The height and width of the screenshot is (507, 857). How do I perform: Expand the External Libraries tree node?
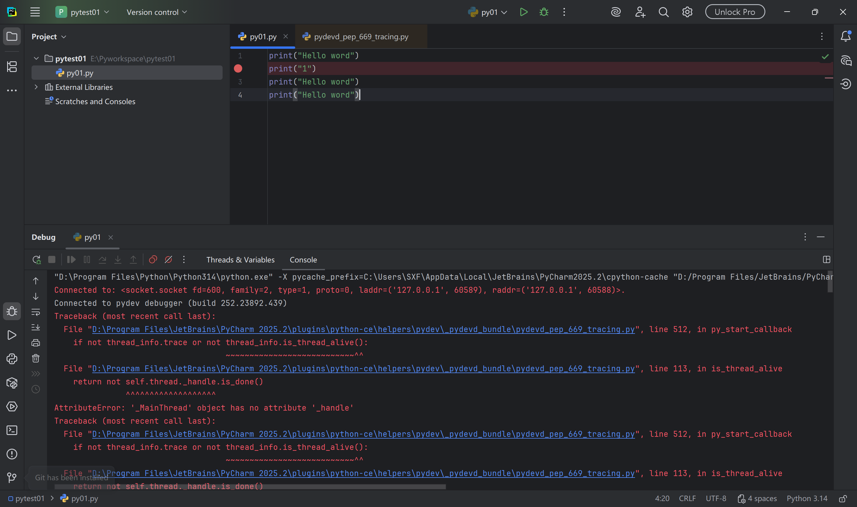(x=36, y=87)
